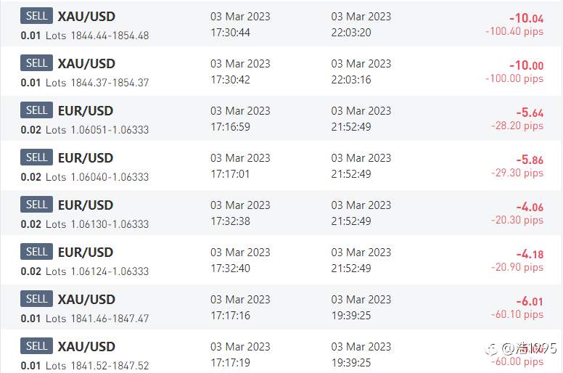Select the -100.00 pips result

pos(514,78)
